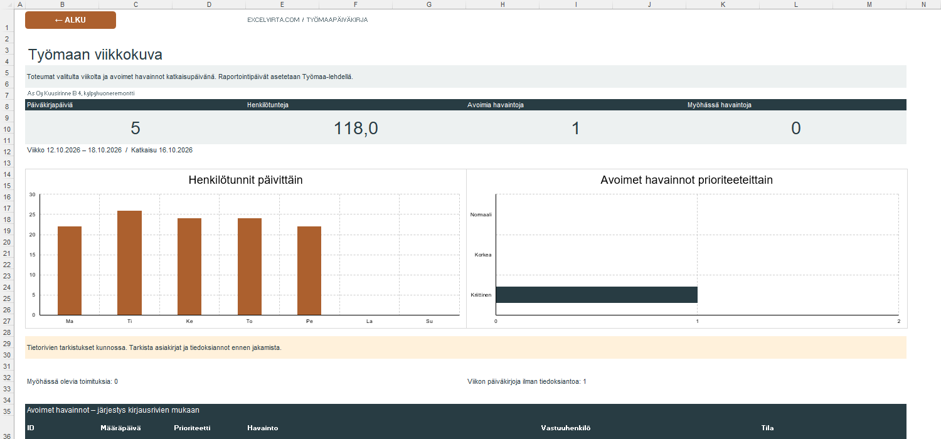
Task: Select the "Viikko 12.10.2026 – 18.10.2026" date line
Action: (110, 151)
